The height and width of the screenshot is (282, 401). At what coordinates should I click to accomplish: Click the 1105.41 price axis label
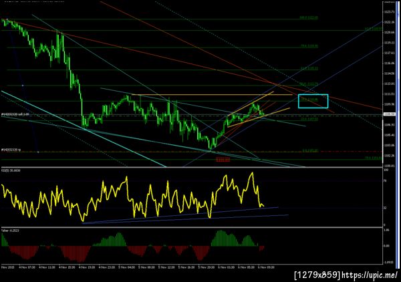point(389,135)
